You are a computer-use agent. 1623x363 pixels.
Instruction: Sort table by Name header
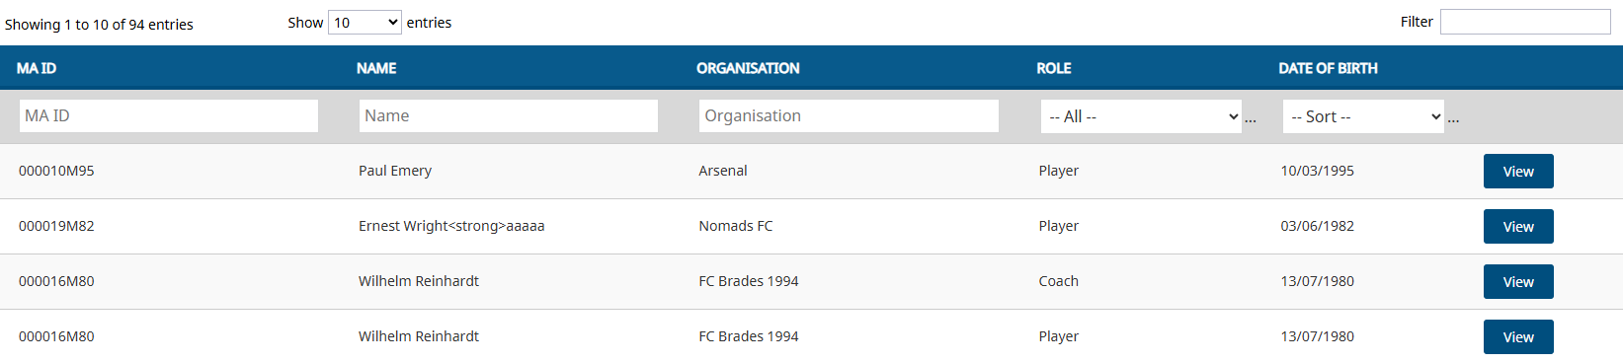pyautogui.click(x=376, y=68)
